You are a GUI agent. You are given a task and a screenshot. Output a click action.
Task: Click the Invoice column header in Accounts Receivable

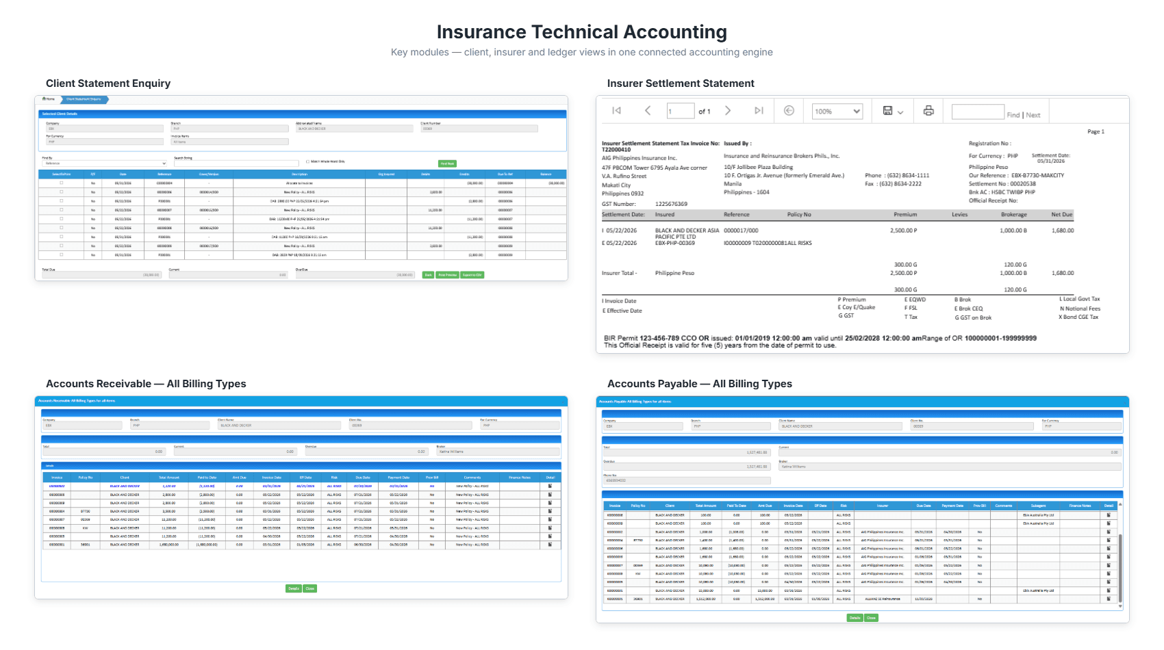click(57, 478)
